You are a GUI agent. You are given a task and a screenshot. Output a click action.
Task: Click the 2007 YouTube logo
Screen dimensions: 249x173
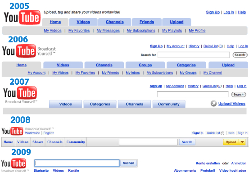click(20, 93)
